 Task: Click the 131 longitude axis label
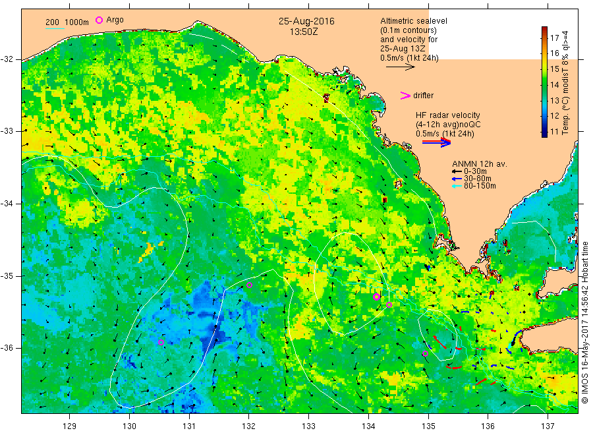pos(189,426)
